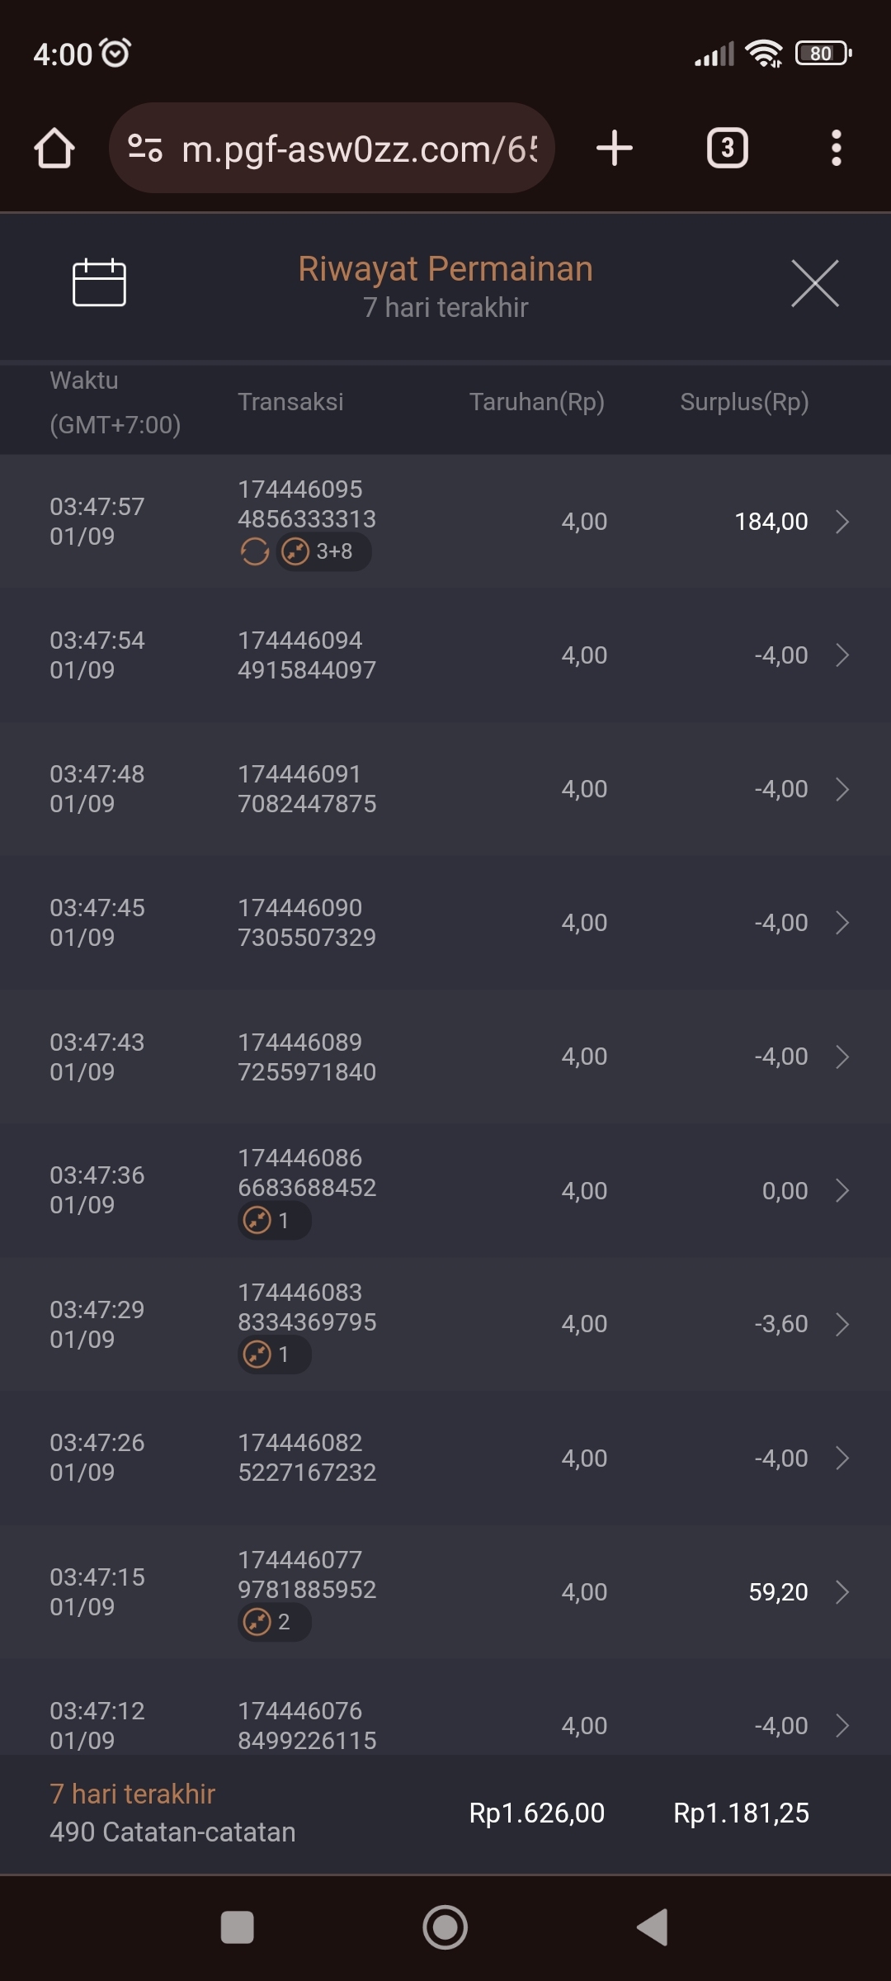This screenshot has height=1981, width=891.
Task: Tap the 7 hari terakhir summary label
Action: point(132,1794)
